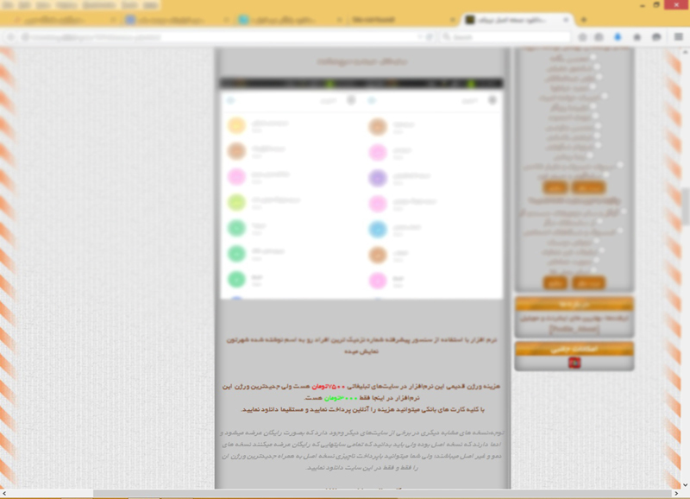Click the reload icon in address bar
The height and width of the screenshot is (499, 690).
point(430,37)
